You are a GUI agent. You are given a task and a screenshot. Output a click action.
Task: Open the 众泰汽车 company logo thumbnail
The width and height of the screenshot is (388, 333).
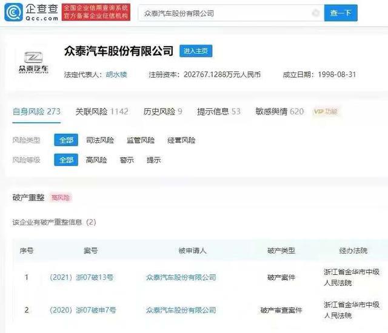coord(33,63)
